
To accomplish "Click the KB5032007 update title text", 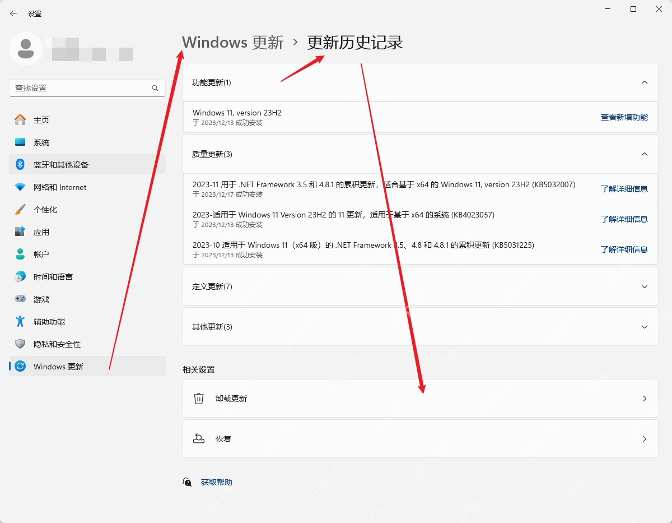I will click(384, 184).
